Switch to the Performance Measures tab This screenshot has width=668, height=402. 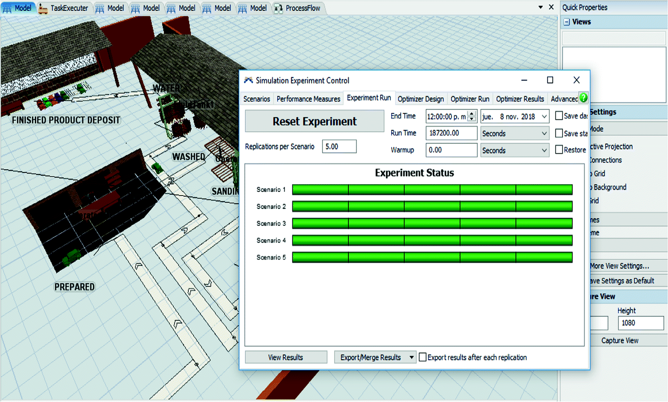pos(308,99)
